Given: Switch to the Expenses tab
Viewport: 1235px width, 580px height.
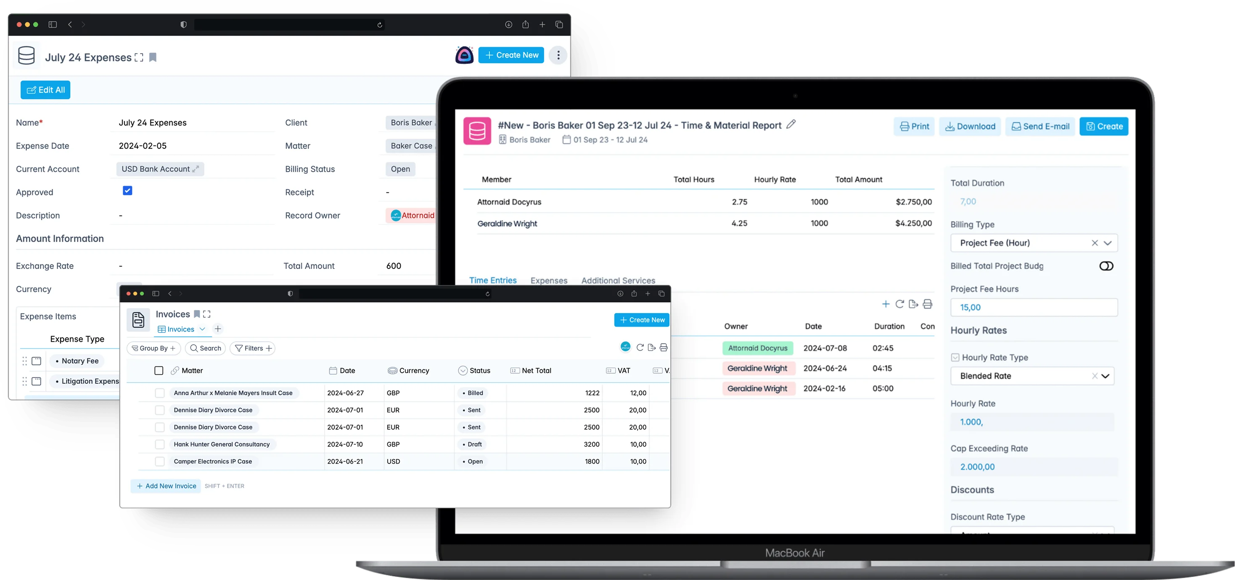Looking at the screenshot, I should (549, 280).
